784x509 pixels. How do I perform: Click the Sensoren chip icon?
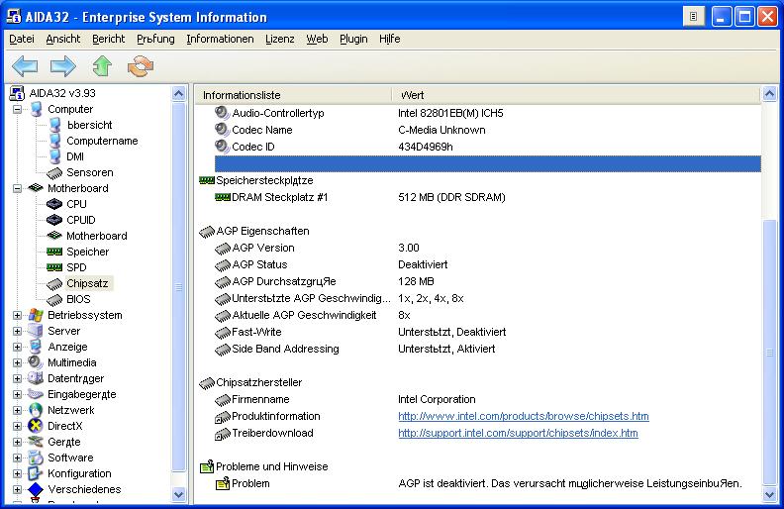coord(54,173)
